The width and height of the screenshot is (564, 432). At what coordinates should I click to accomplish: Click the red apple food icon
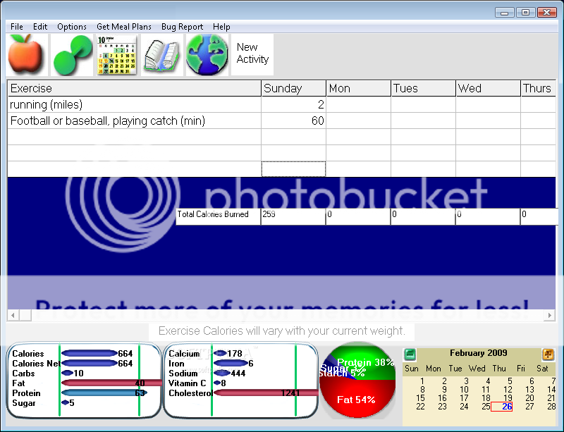pyautogui.click(x=27, y=55)
